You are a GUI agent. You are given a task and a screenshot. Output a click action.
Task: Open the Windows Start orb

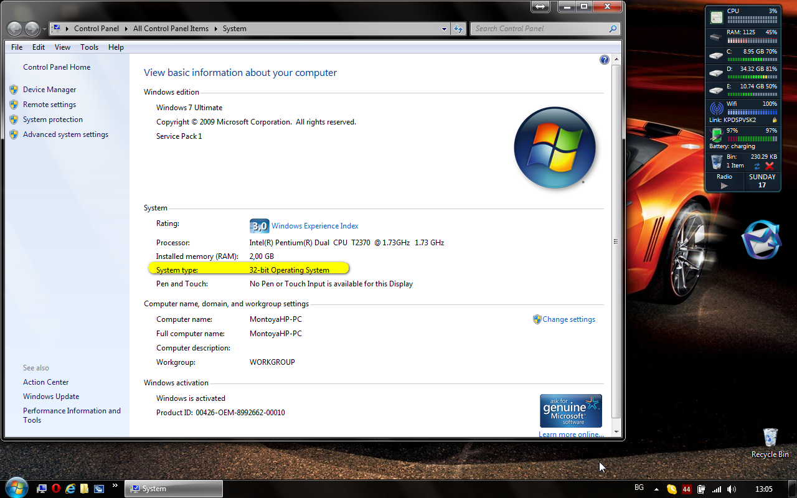click(16, 489)
